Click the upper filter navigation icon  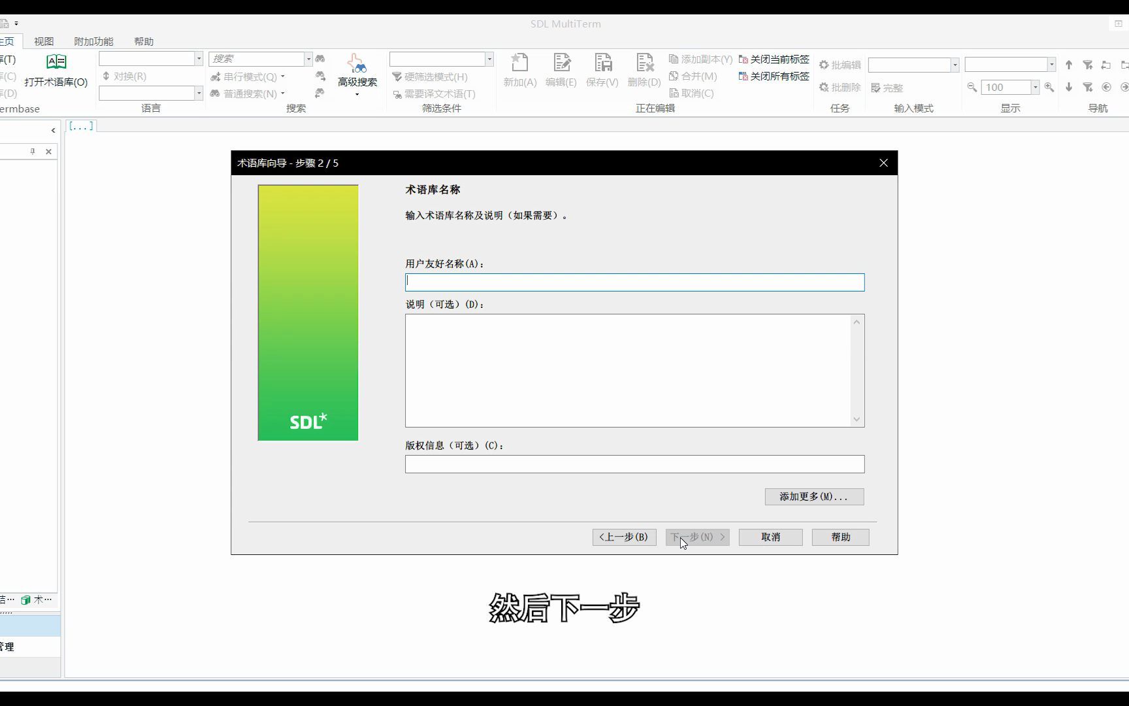1088,65
